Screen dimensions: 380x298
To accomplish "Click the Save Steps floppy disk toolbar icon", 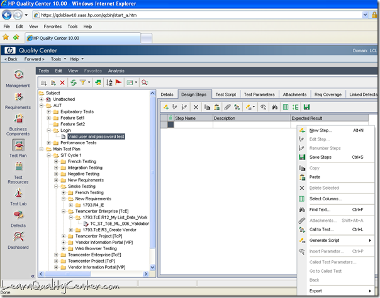I will [306, 107].
